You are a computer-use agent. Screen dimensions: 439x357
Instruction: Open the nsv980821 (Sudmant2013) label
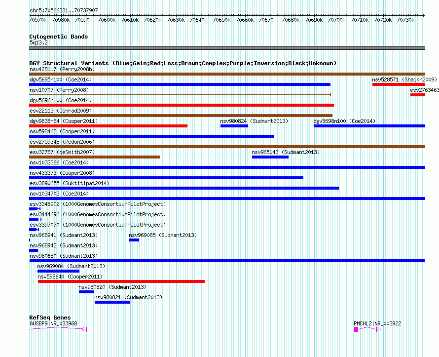pos(128,297)
